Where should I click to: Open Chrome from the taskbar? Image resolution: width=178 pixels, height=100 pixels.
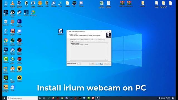62,98
